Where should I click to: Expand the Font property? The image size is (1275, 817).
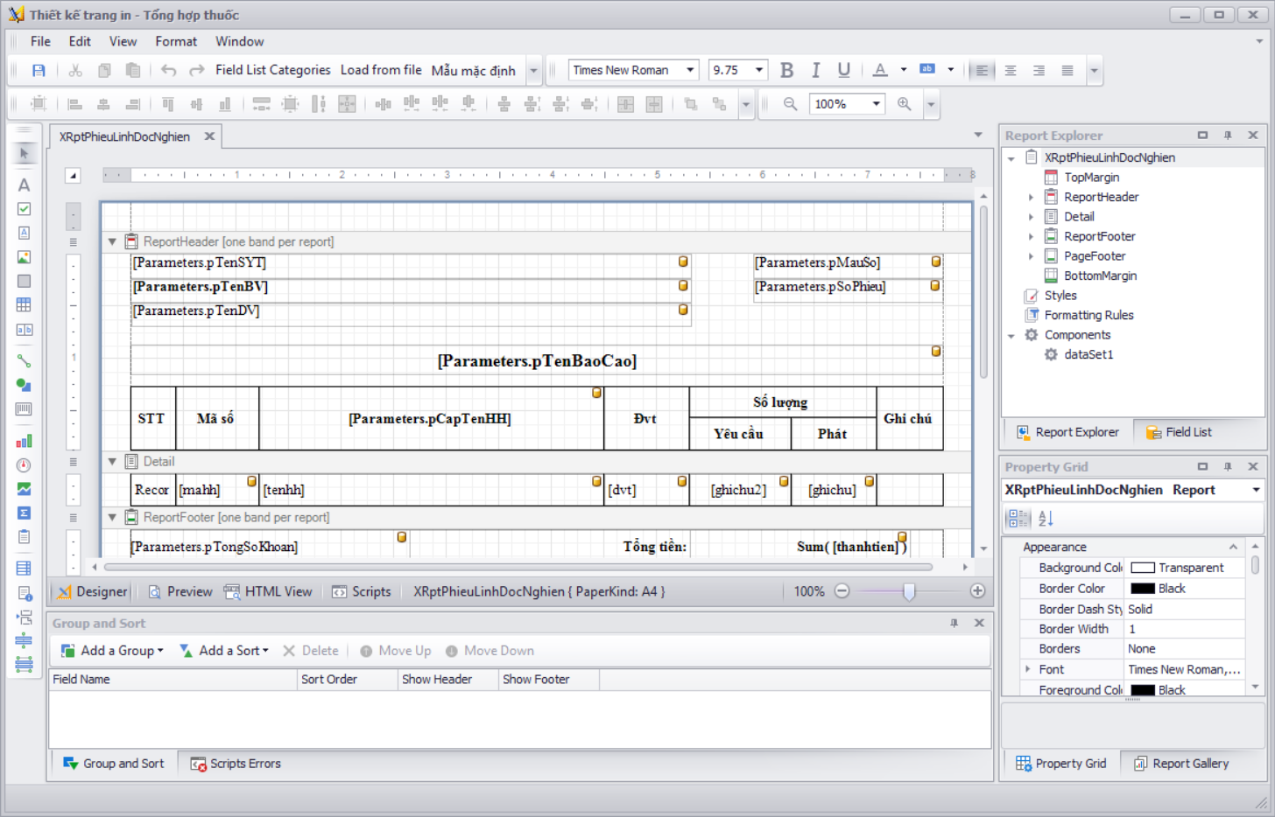coord(1027,669)
